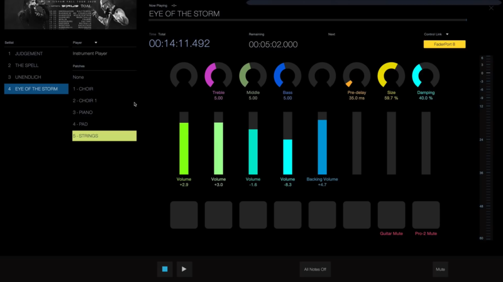Toggle the pad below Volume +3.0 fader
The height and width of the screenshot is (282, 503).
tap(218, 215)
